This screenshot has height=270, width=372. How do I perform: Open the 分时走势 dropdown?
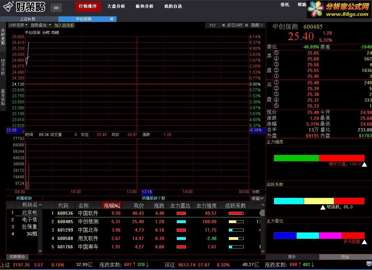[18, 25]
